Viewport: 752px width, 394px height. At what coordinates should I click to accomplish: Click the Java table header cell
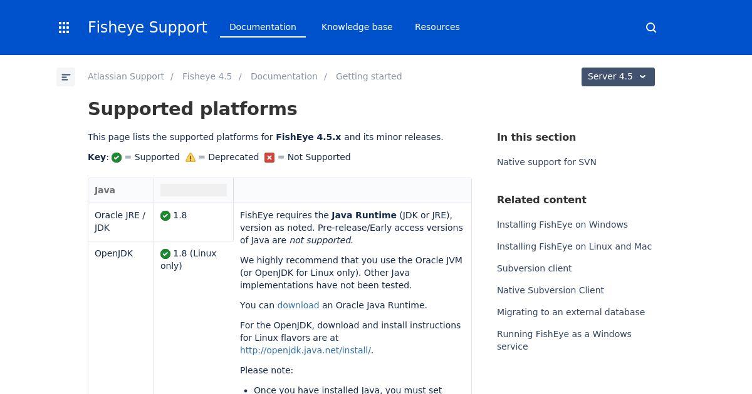point(121,190)
